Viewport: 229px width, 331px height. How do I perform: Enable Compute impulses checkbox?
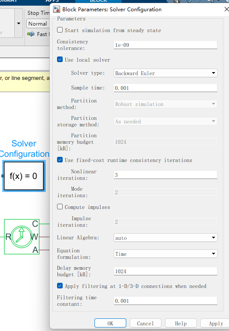pos(60,207)
